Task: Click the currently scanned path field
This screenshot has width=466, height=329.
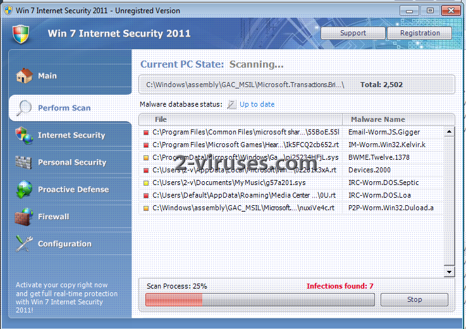Action: click(297, 85)
